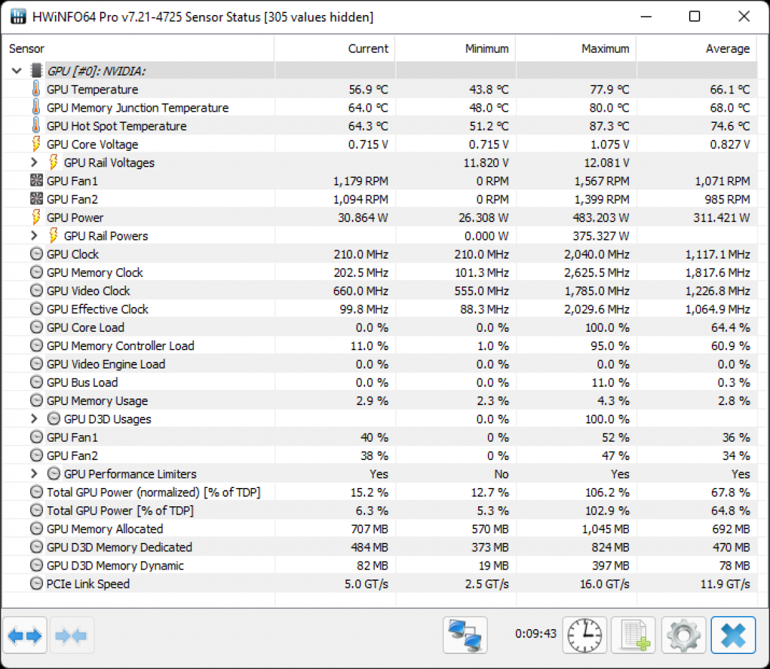Click the GPU D3D Usages circle icon
The height and width of the screenshot is (669, 770).
54,419
